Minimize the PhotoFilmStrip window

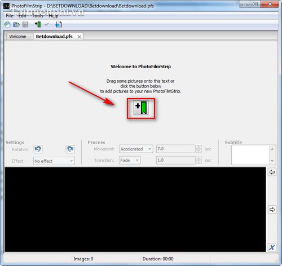click(245, 5)
